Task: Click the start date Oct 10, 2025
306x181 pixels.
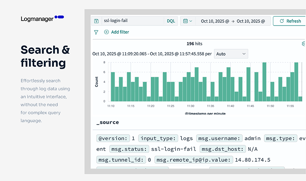Action: click(215, 21)
